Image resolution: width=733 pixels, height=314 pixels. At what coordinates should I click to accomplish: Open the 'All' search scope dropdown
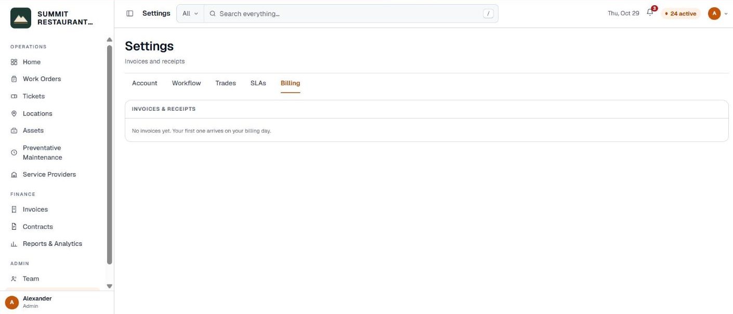tap(190, 14)
